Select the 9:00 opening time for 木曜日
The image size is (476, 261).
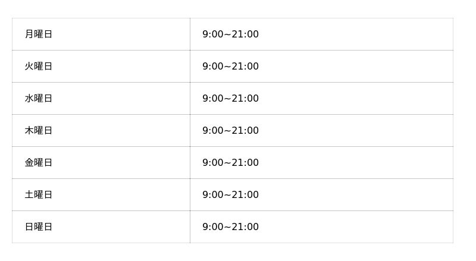click(x=212, y=131)
